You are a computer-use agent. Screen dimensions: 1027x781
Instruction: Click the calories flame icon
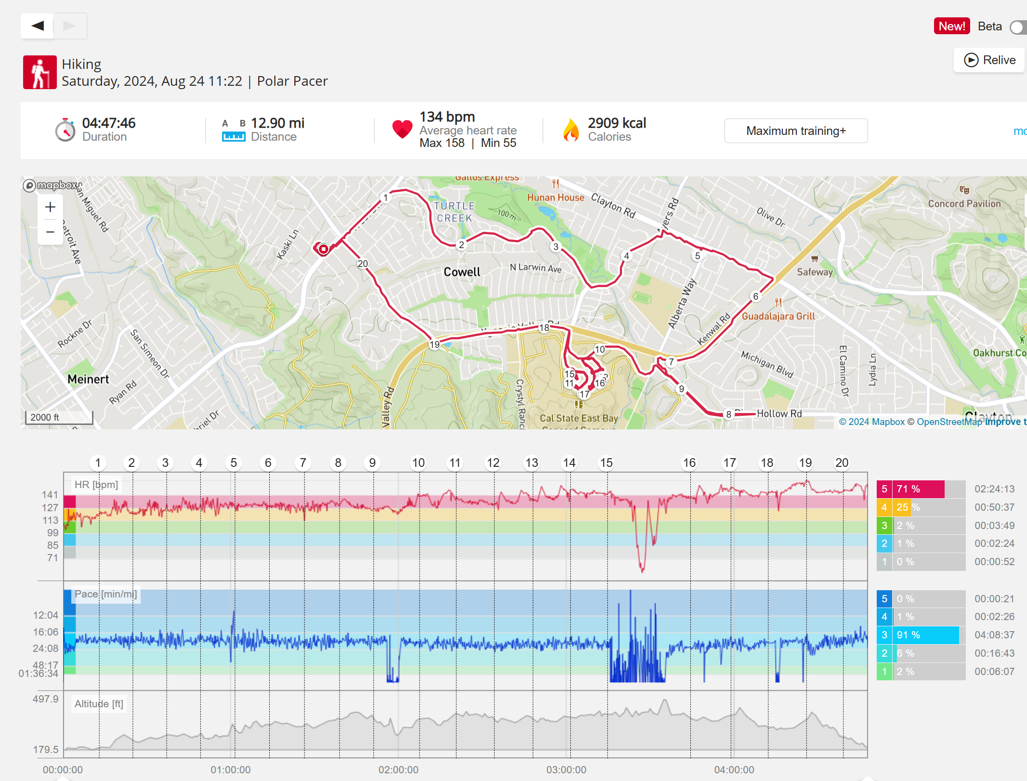point(571,130)
